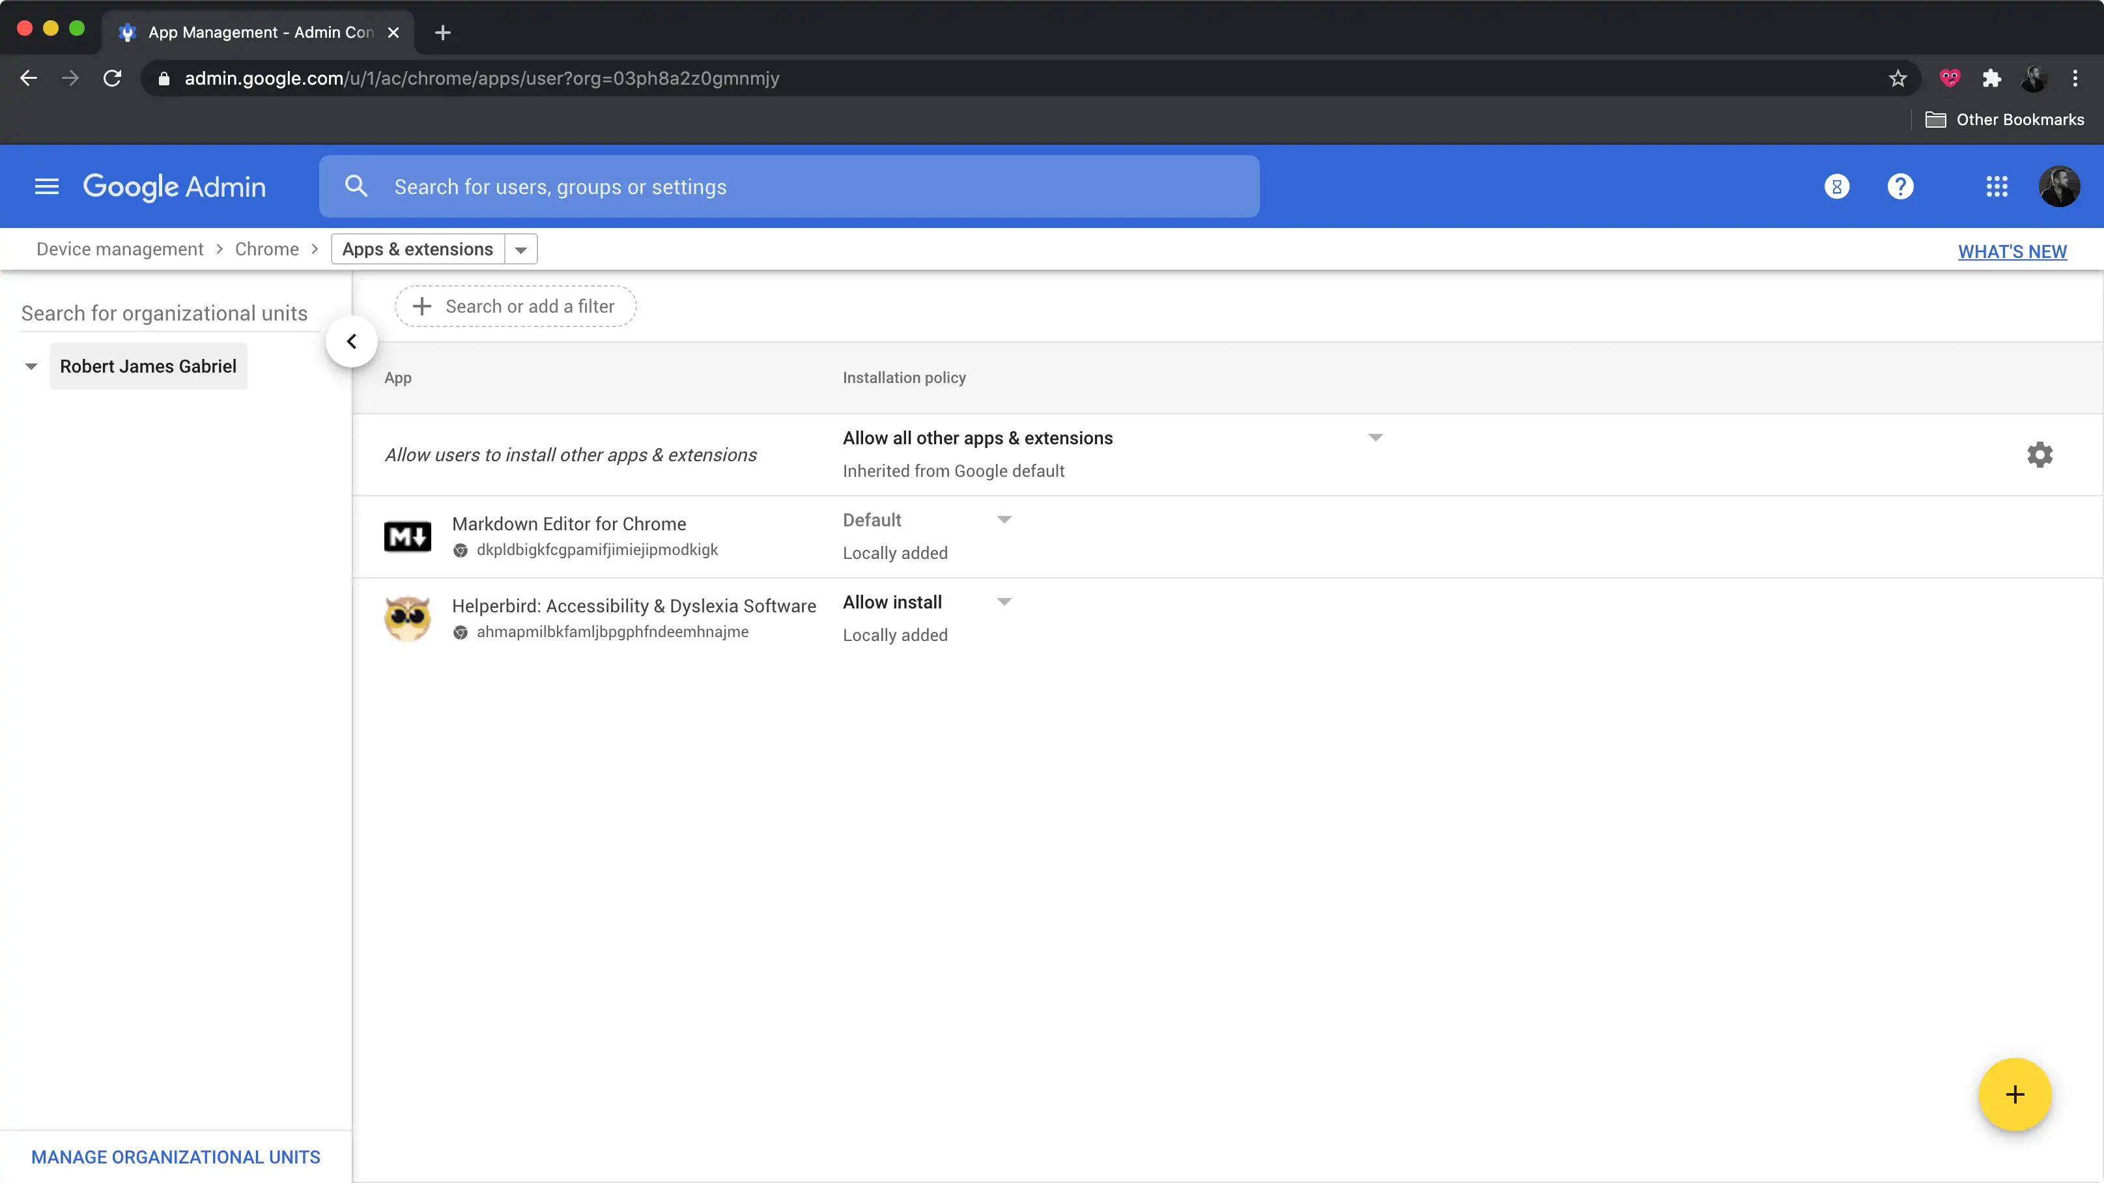This screenshot has height=1183, width=2104.
Task: Select Robert James Gabriel organizational unit
Action: pyautogui.click(x=148, y=367)
